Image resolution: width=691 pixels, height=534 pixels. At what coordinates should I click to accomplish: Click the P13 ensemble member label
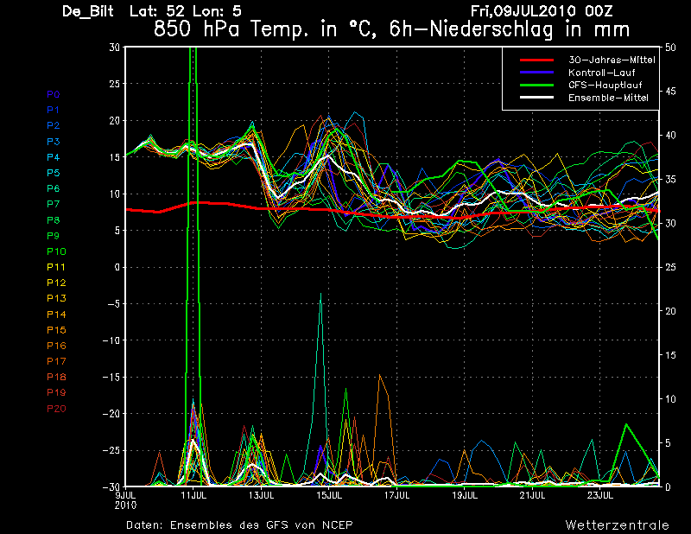coord(56,298)
